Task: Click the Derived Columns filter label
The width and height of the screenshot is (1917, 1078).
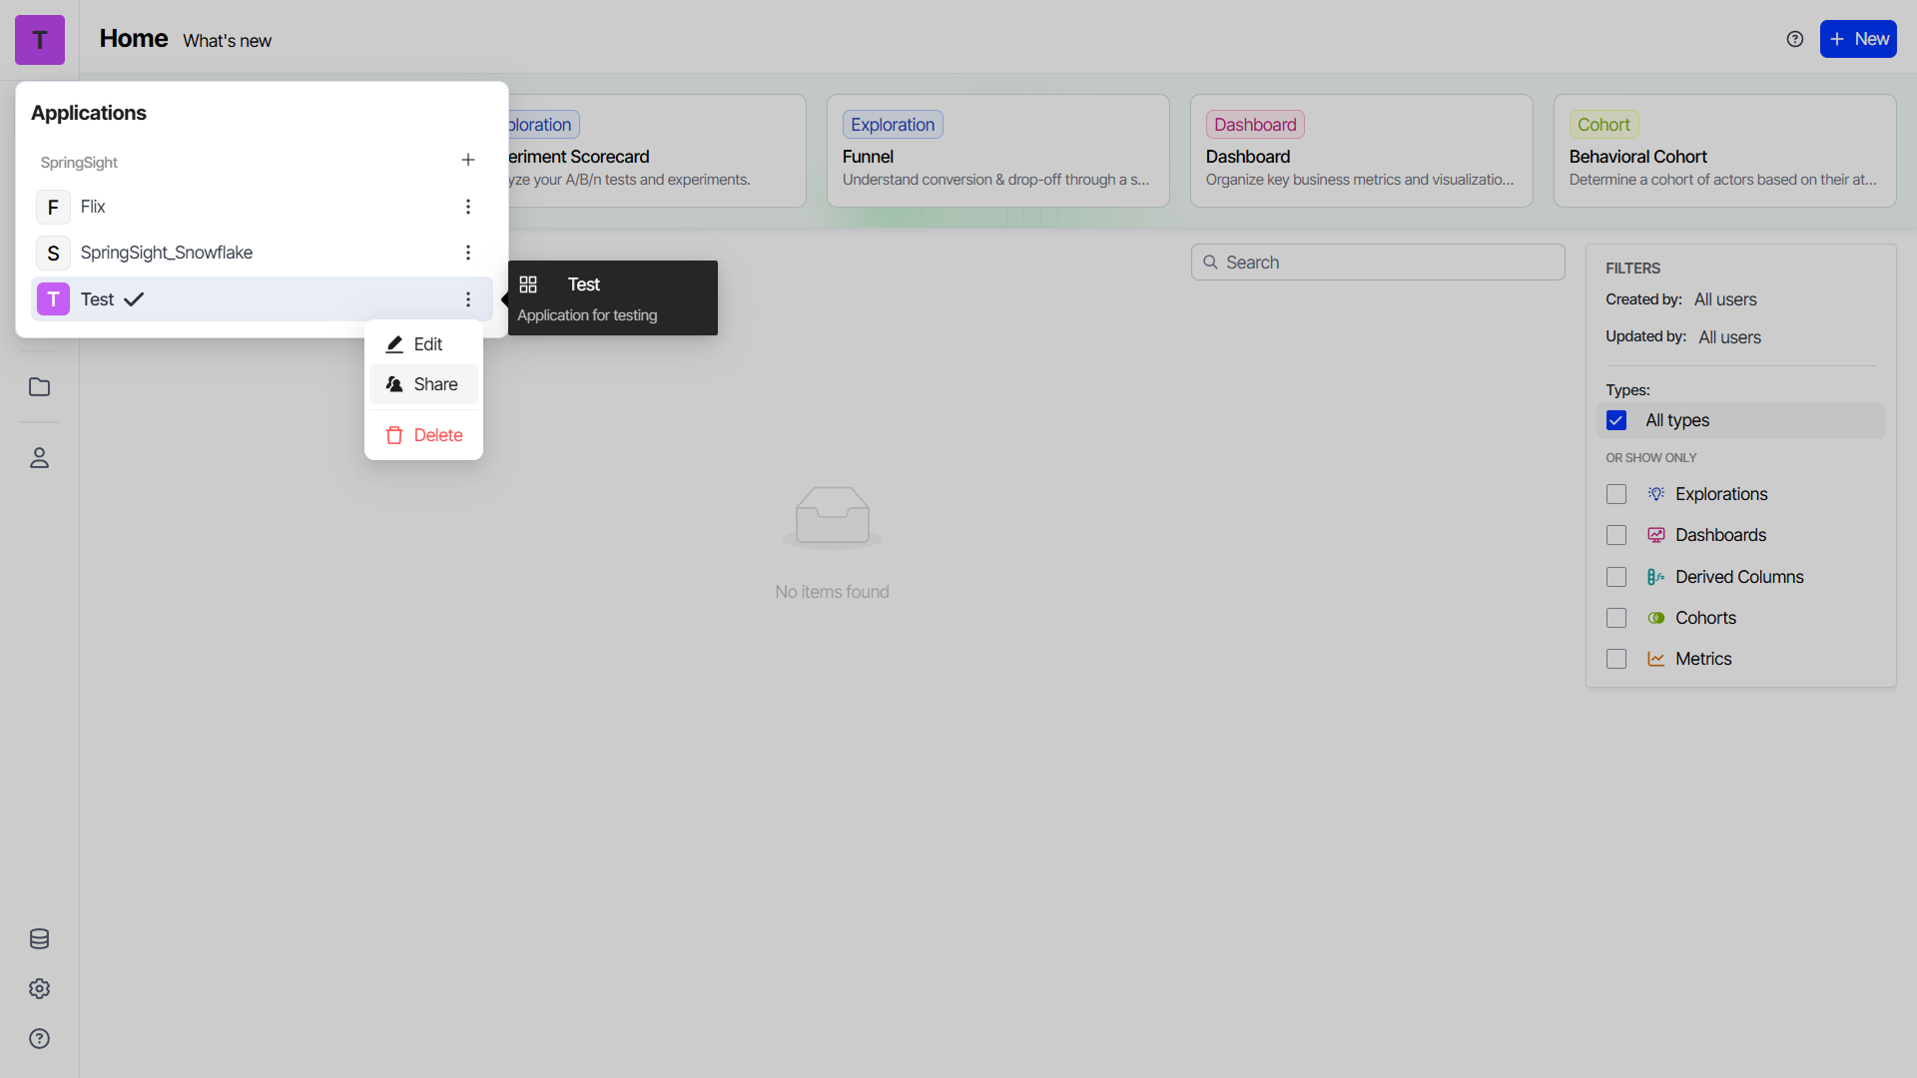Action: [x=1739, y=577]
